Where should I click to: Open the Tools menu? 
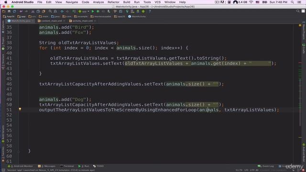pos(147,2)
